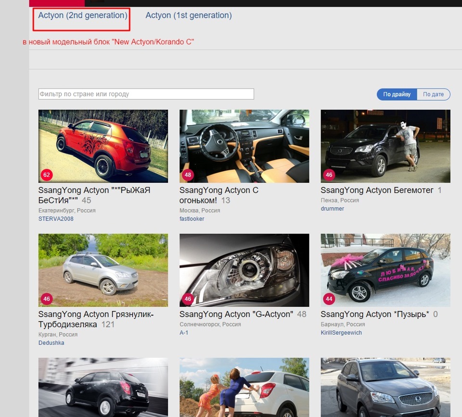Screen dimensions: 462x417
Task: Open the orange Actyon with floral decal photo
Action: click(103, 146)
